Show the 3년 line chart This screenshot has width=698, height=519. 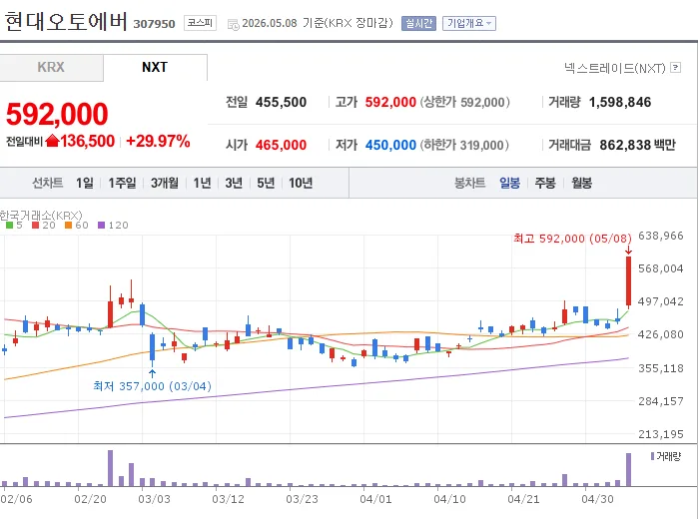click(x=234, y=183)
